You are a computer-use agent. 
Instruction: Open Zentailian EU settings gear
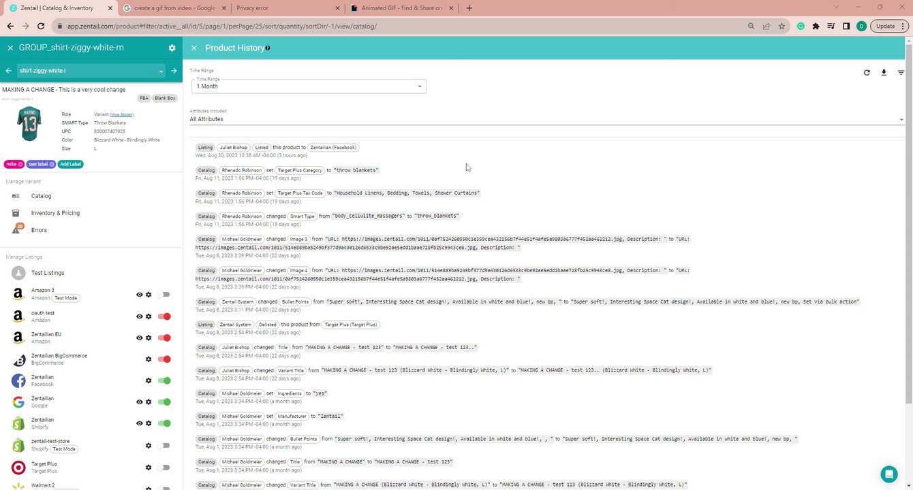coord(149,338)
